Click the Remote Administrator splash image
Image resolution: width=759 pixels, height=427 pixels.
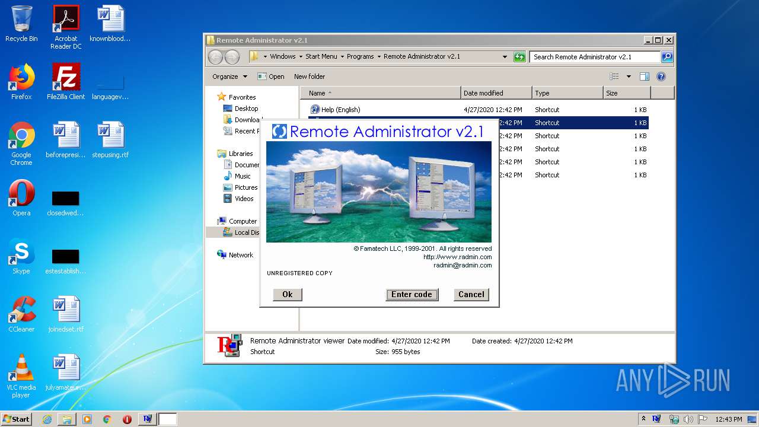[379, 192]
